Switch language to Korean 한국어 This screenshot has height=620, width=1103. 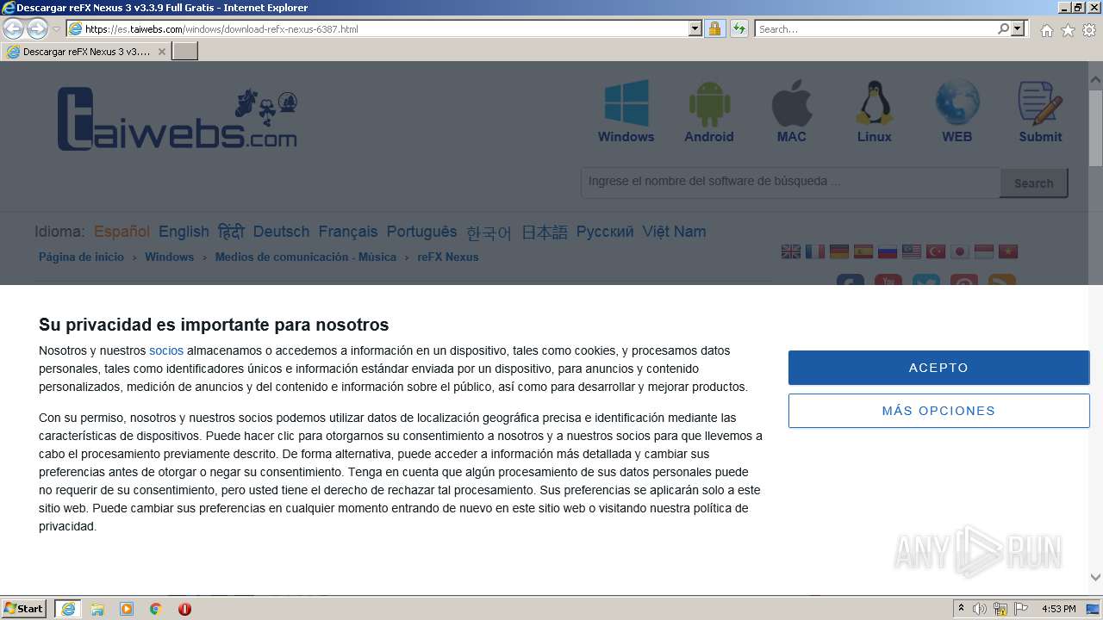pyautogui.click(x=489, y=232)
